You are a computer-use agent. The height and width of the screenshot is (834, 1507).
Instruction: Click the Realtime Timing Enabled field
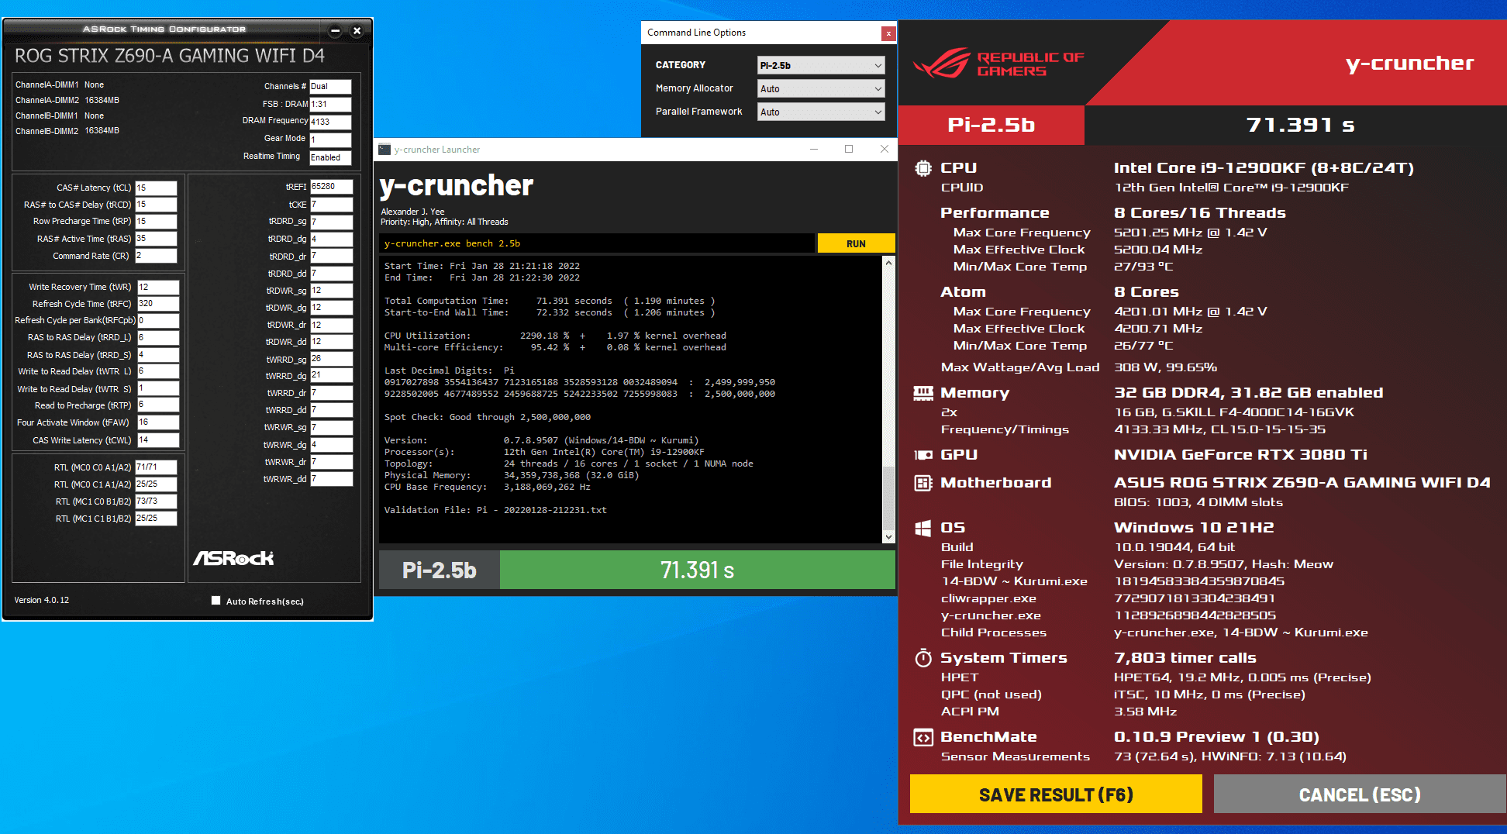330,157
